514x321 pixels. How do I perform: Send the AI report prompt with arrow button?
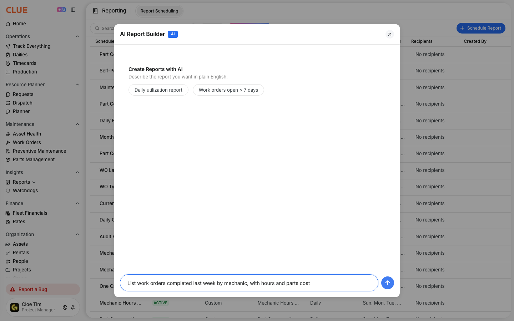click(388, 283)
